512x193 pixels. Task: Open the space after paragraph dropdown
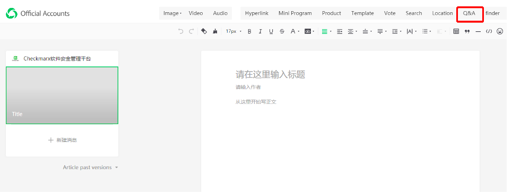click(x=381, y=31)
